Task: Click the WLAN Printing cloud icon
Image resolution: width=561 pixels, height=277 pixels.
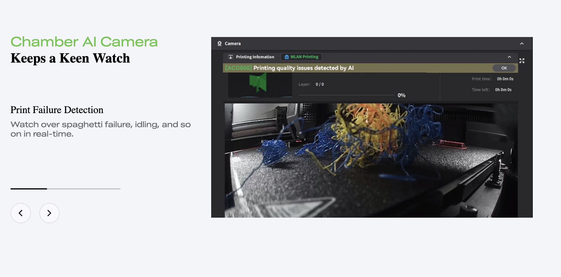Action: coord(286,57)
